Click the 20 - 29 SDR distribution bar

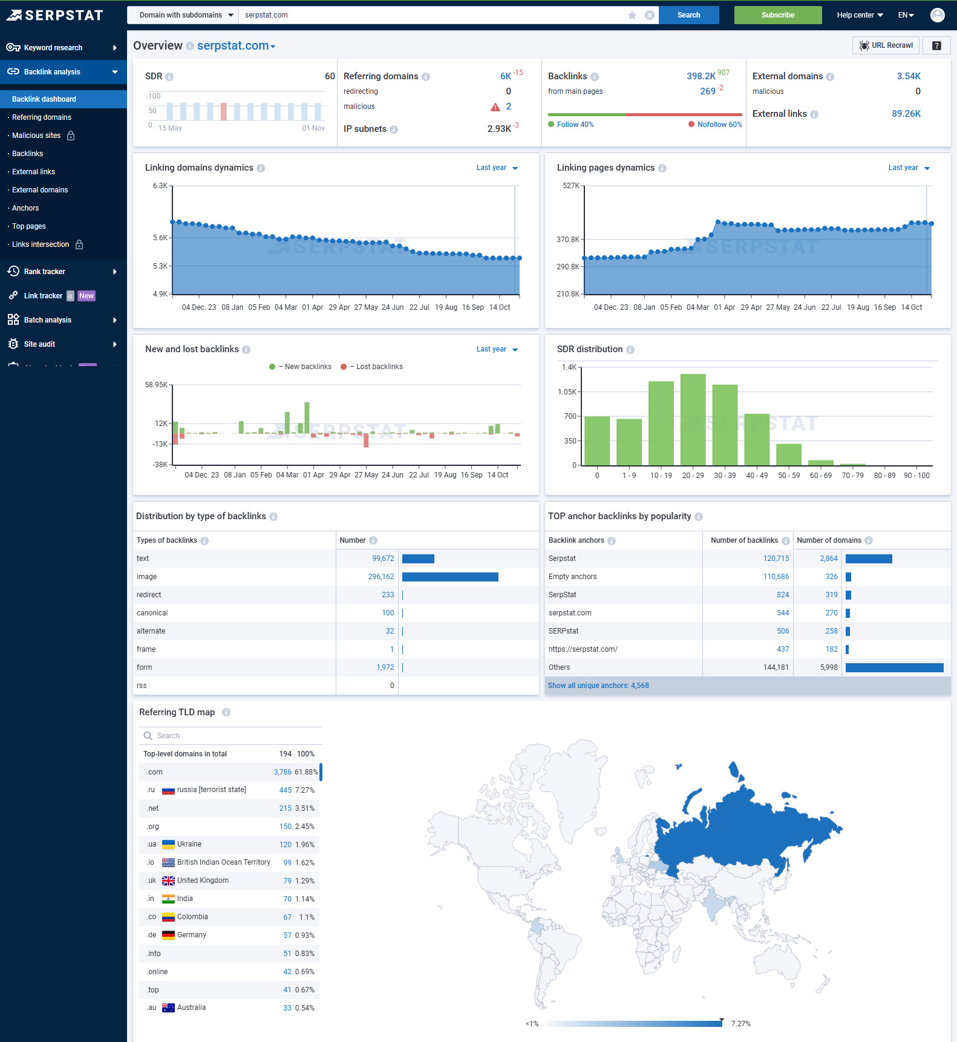pos(693,420)
